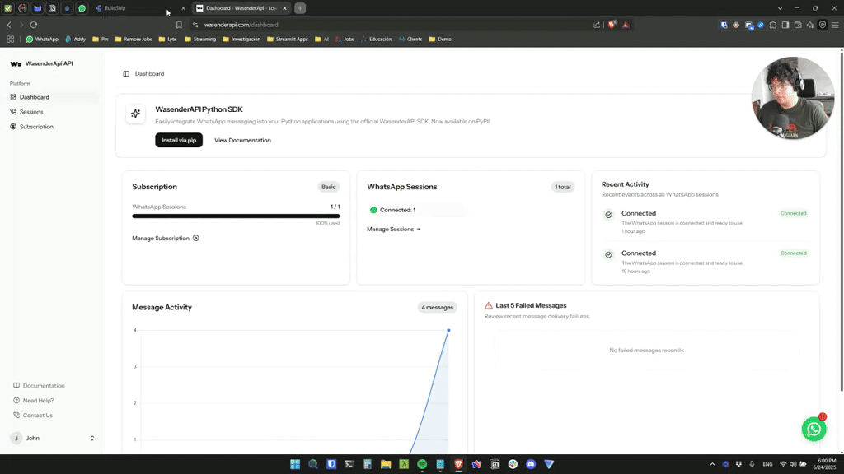
Task: Open a new browser tab
Action: tap(300, 8)
